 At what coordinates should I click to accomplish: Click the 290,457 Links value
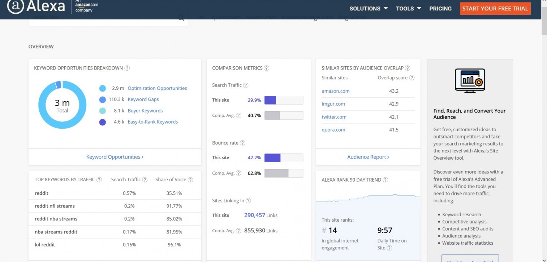[x=261, y=215]
